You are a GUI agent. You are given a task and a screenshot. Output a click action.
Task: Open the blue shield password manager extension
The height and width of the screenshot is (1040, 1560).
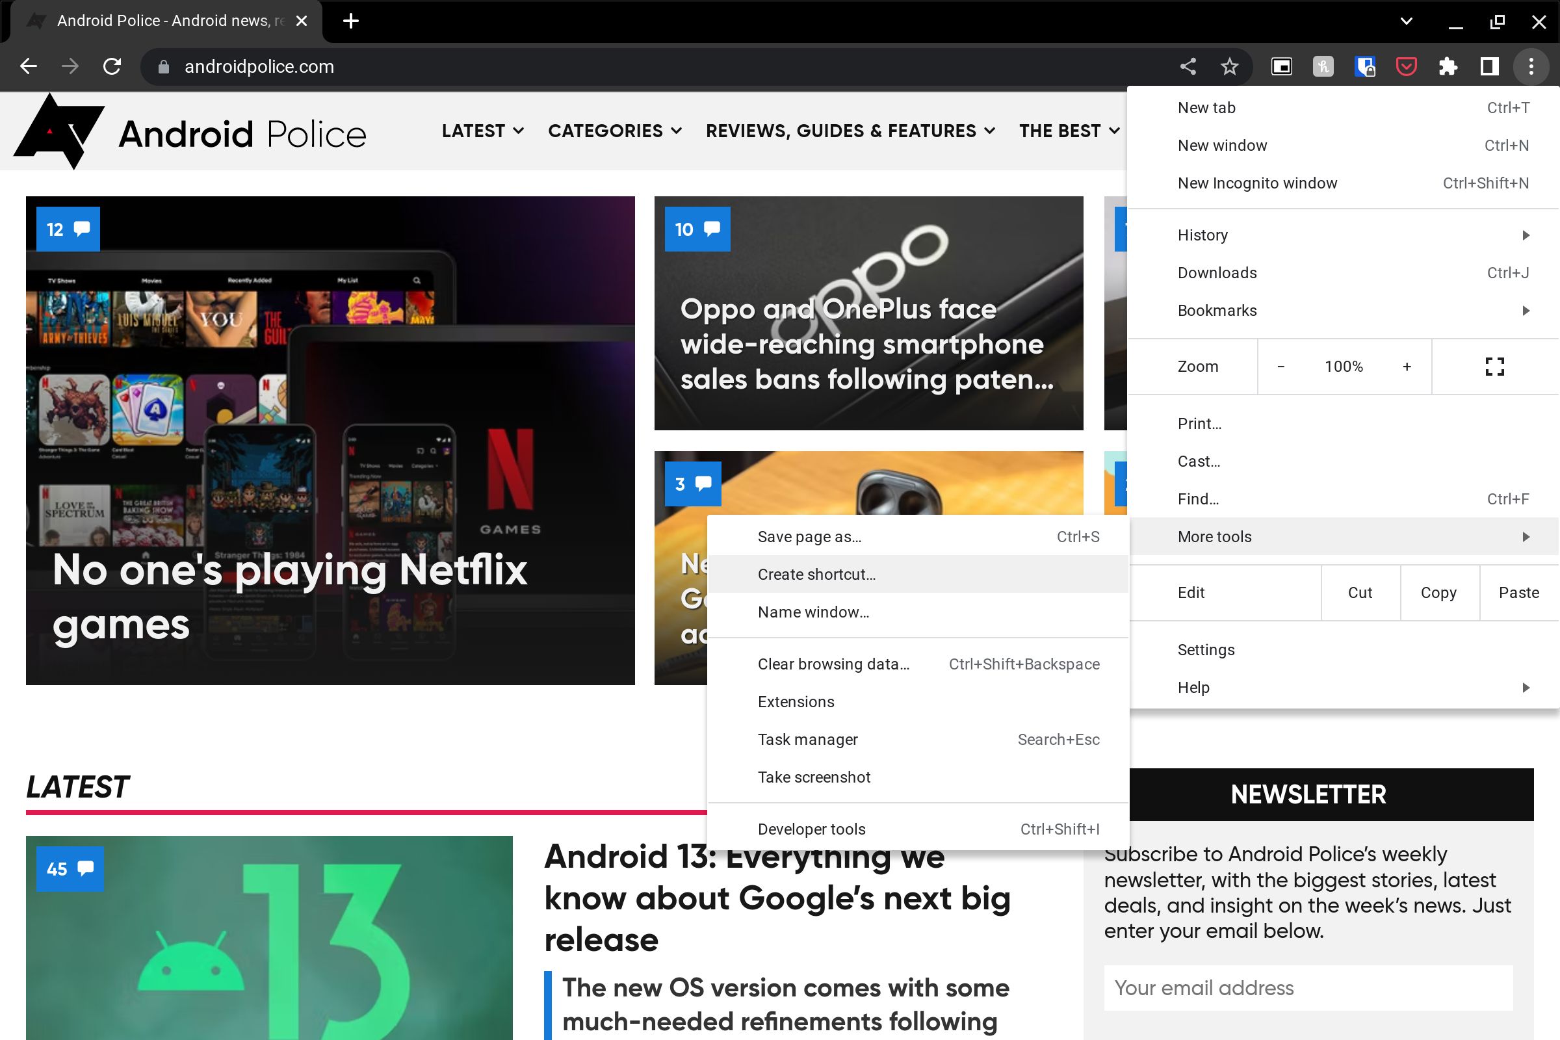point(1366,66)
